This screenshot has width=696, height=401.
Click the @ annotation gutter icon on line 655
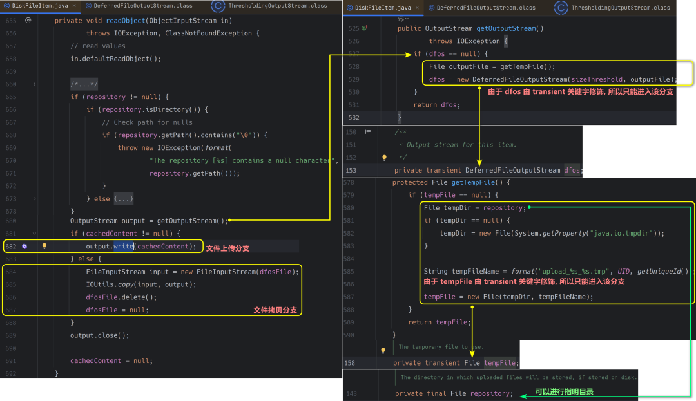click(x=28, y=21)
